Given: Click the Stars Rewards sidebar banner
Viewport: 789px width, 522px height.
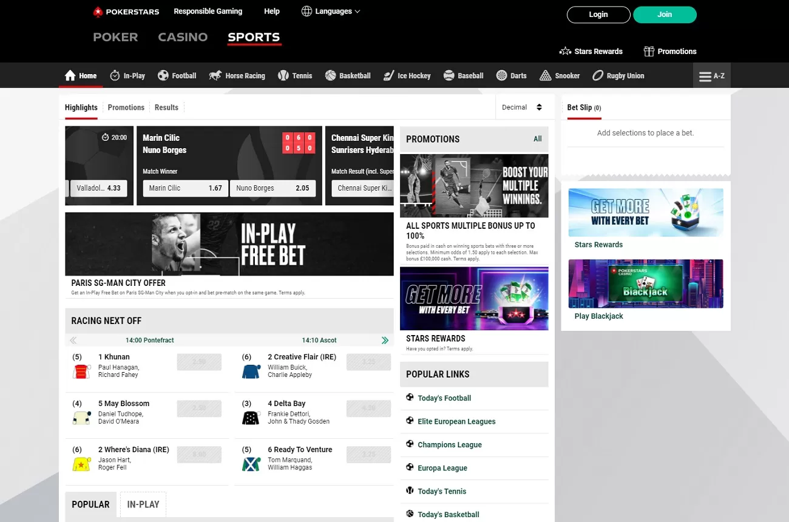Looking at the screenshot, I should 646,212.
